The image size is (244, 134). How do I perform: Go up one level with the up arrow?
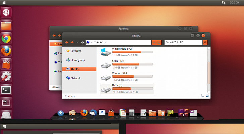[82, 42]
